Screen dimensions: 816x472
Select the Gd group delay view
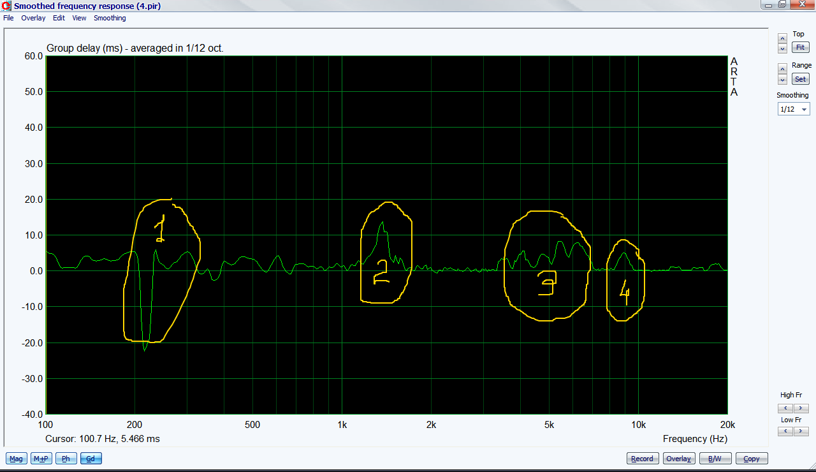tap(91, 459)
